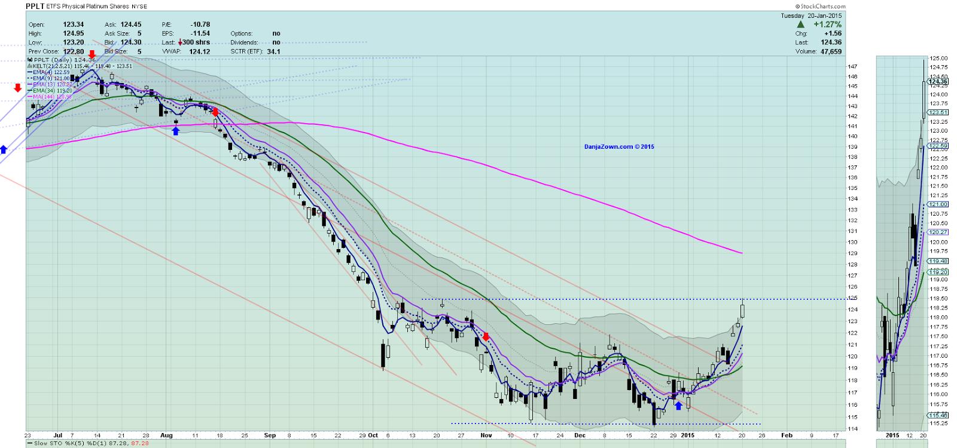Screen dimensions: 957x448
Task: Click the blue line sample for EMA(4)
Action: (30, 72)
